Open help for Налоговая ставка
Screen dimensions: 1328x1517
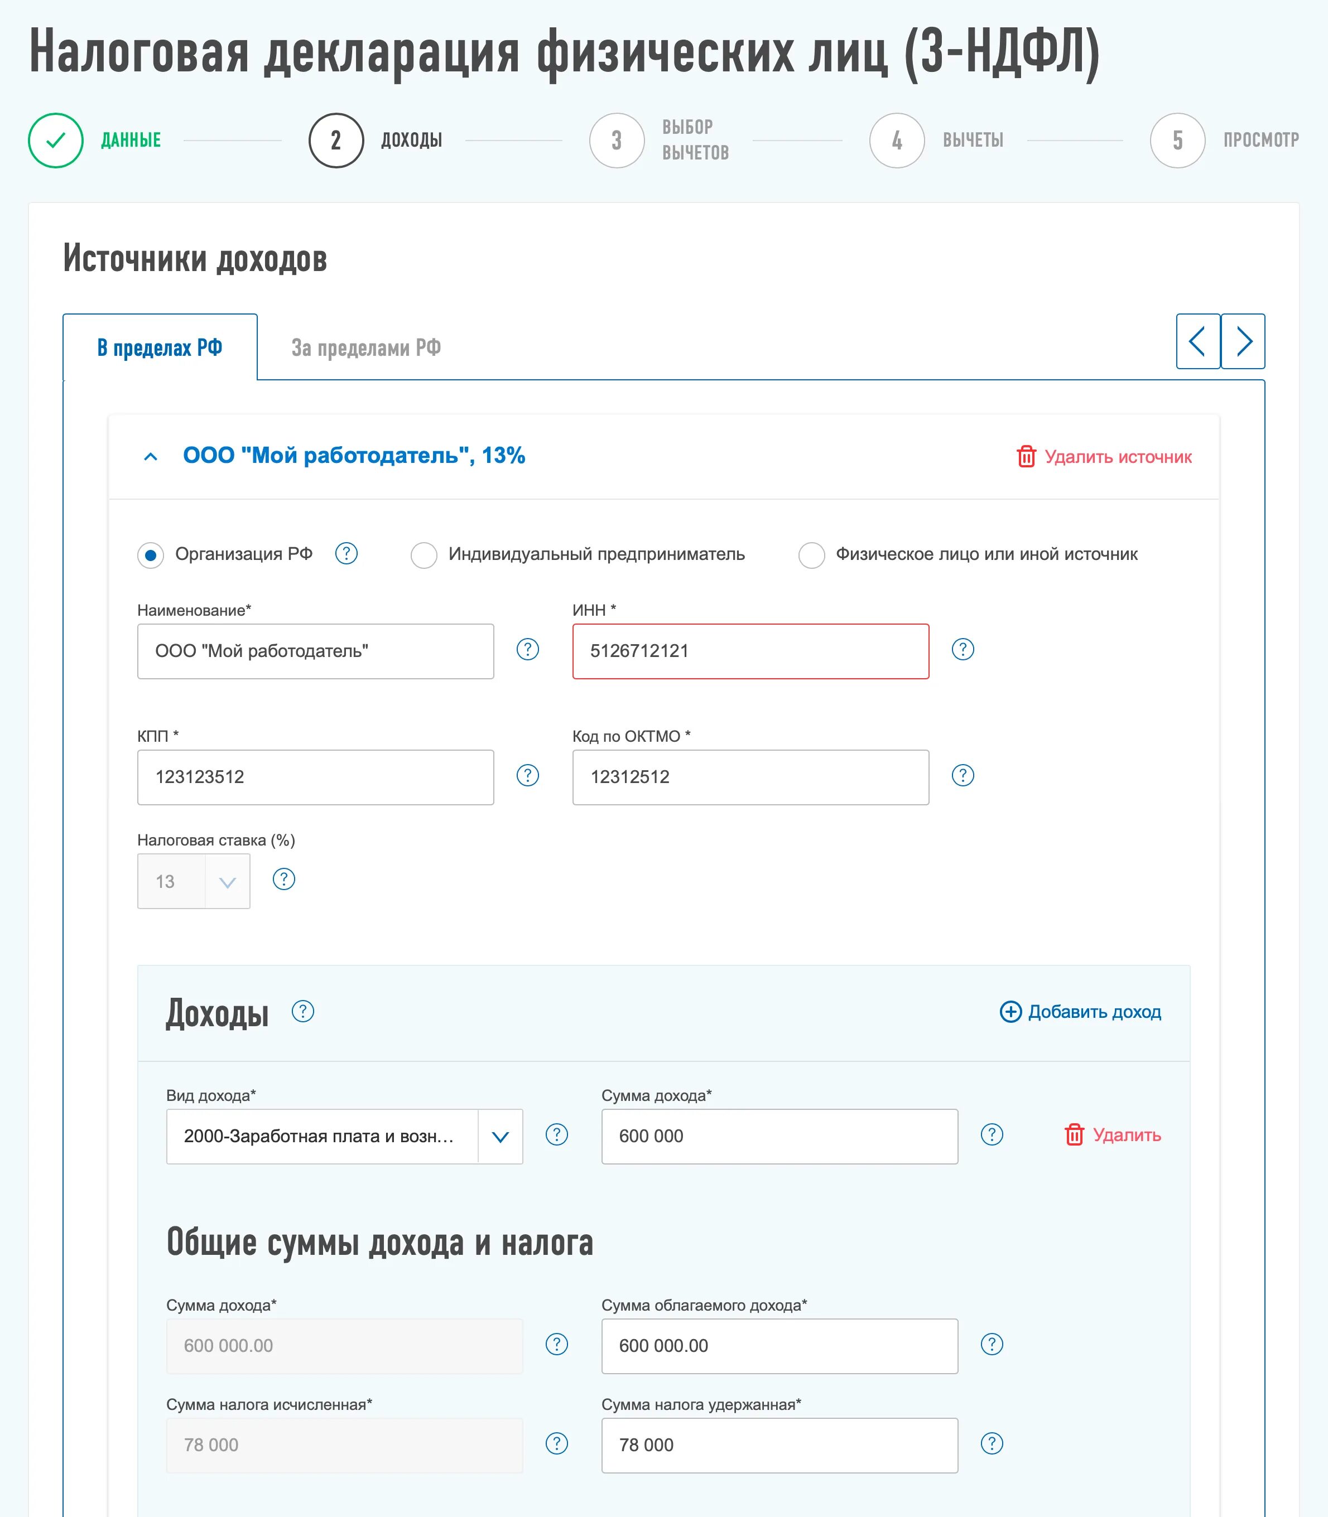[284, 879]
